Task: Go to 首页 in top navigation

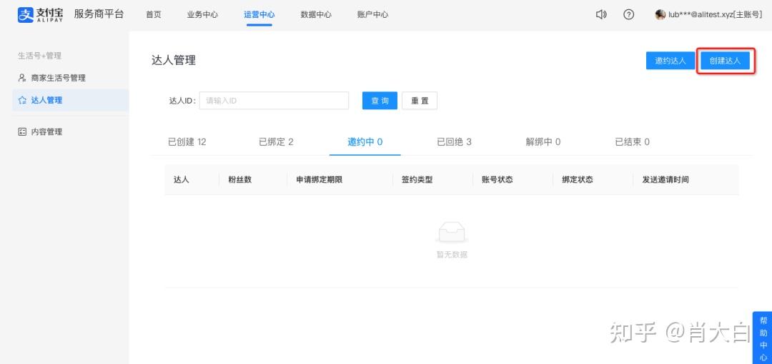Action: click(154, 15)
